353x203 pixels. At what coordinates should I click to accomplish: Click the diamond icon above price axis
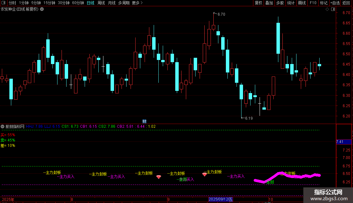pos(327,9)
